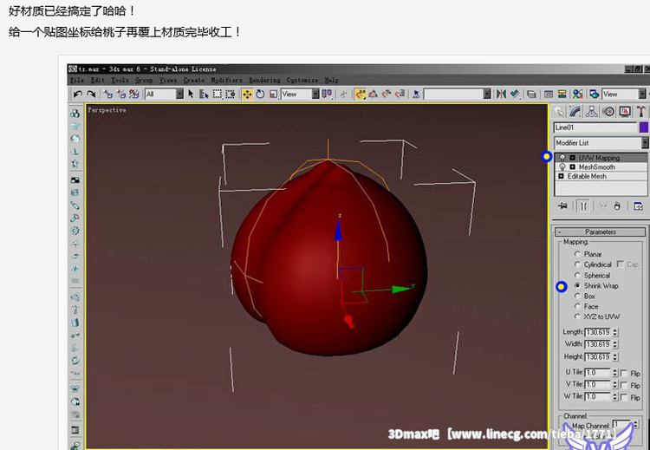Open the Modifiers menu
650x450 pixels.
coord(226,80)
